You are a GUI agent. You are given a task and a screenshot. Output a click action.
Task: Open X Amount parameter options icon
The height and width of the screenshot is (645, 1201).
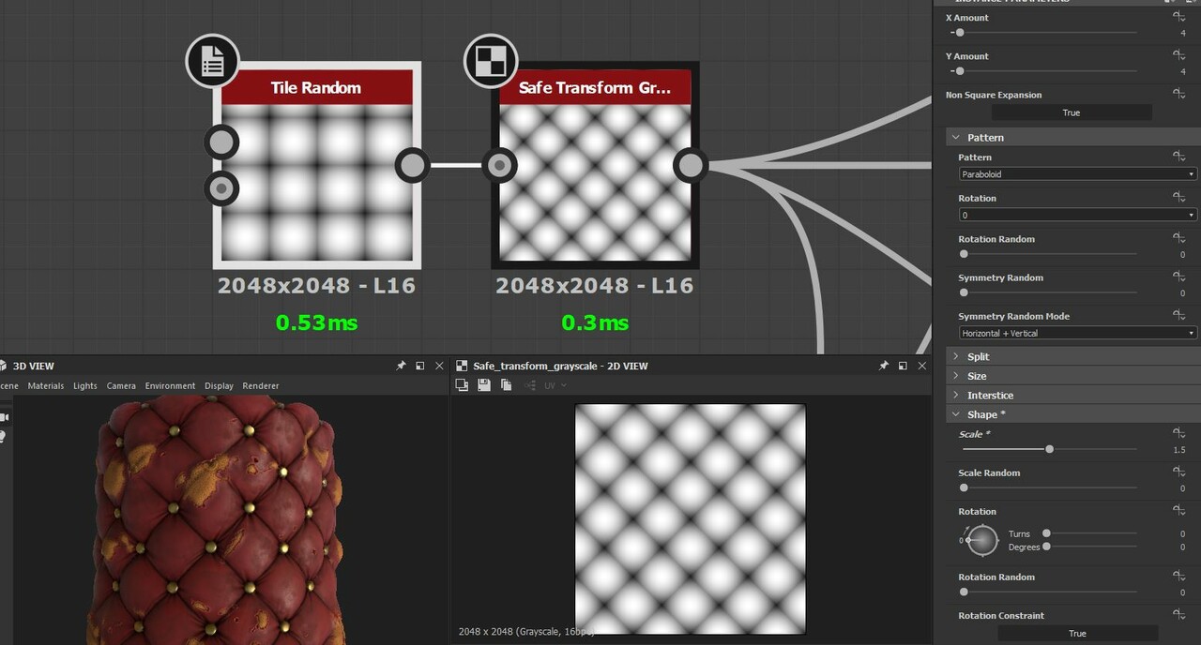click(1178, 18)
